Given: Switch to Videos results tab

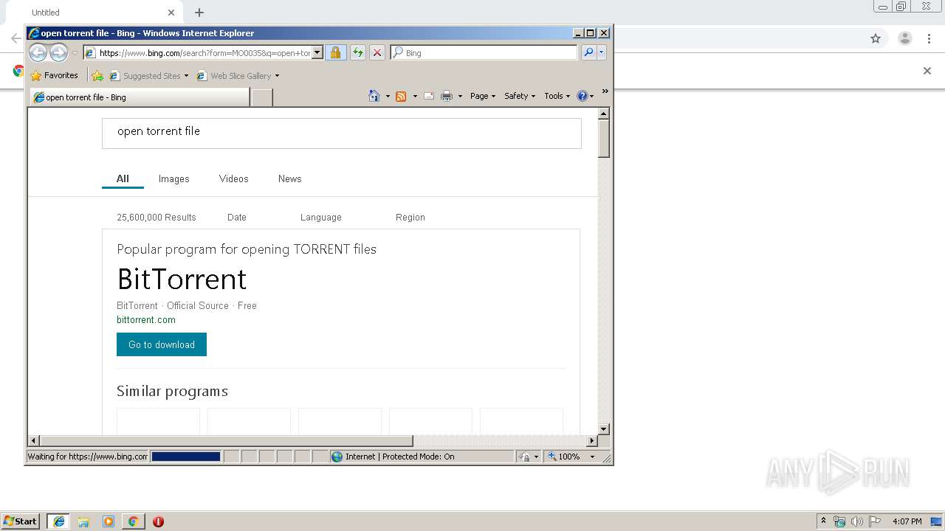Looking at the screenshot, I should tap(234, 178).
